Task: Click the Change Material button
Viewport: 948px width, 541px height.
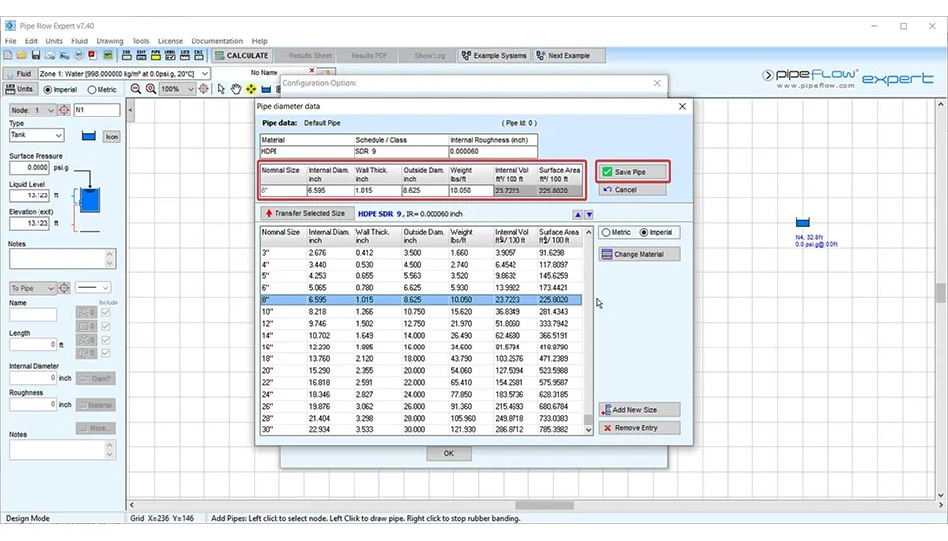Action: coord(640,254)
